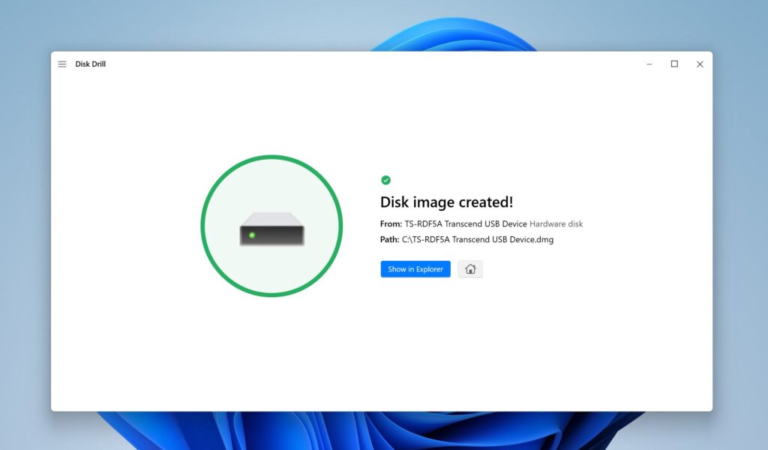Minimize the Disk Drill window
768x450 pixels.
pyautogui.click(x=648, y=64)
